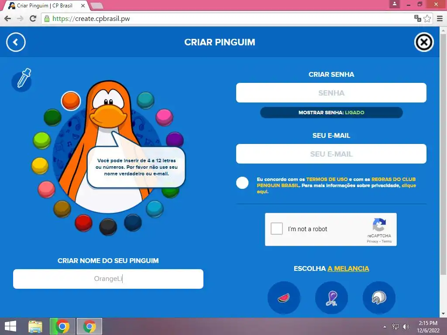Screen dimensions: 447x335
Task: Show hidden tray icons arrow
Action: pyautogui.click(x=385, y=327)
